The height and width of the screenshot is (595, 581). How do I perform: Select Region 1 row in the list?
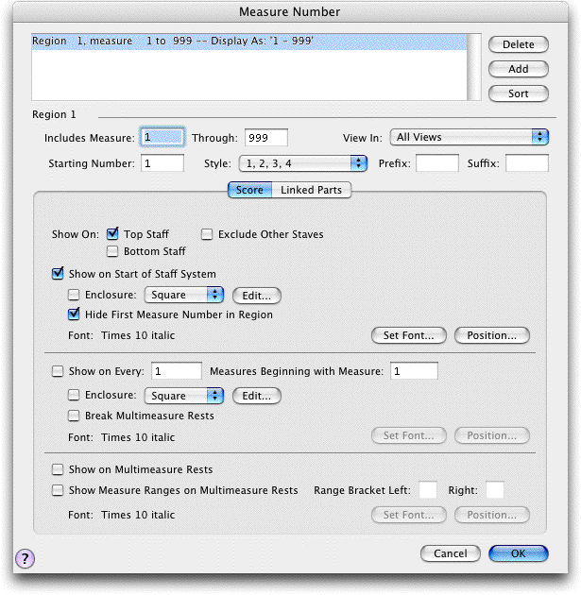pos(249,41)
